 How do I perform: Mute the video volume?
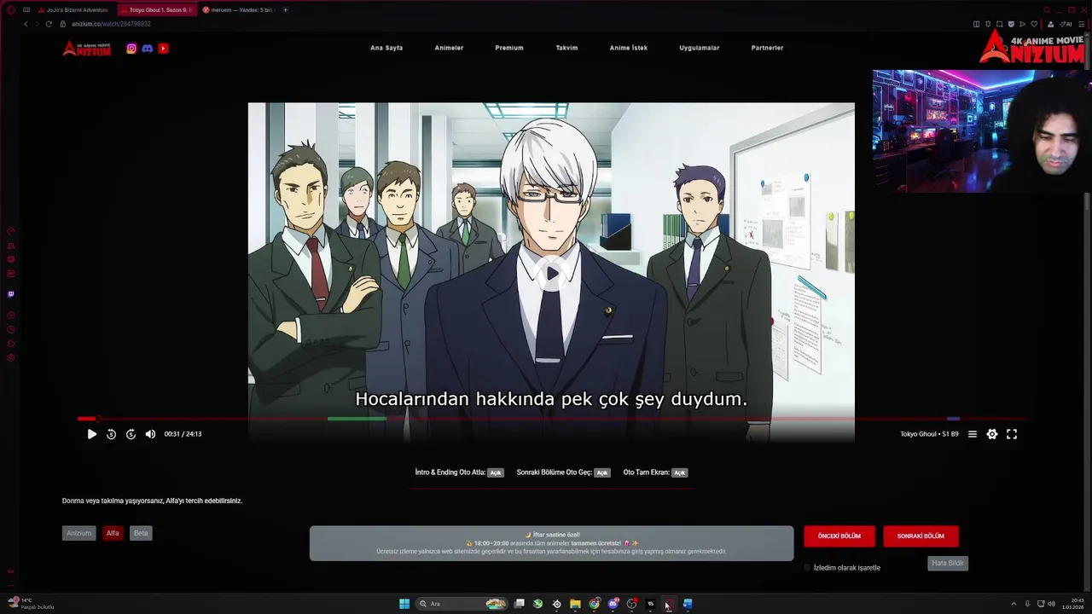click(x=150, y=434)
